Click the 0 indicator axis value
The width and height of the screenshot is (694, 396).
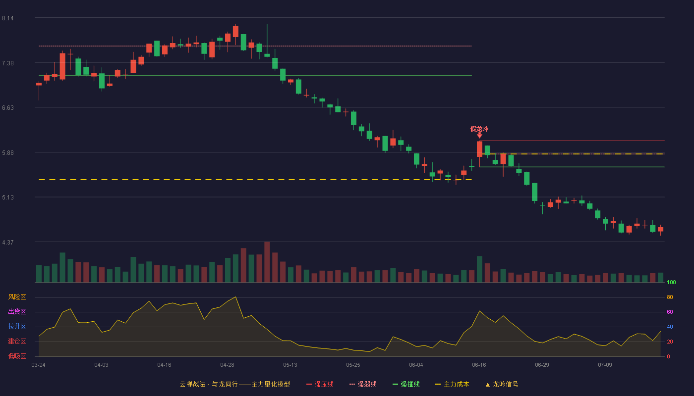point(668,357)
